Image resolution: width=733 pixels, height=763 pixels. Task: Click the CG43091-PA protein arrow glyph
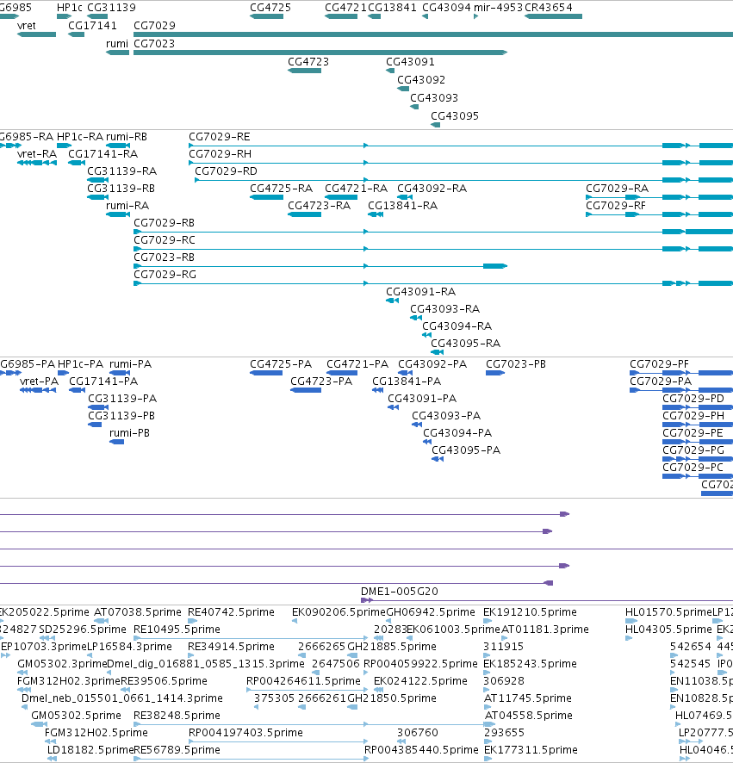(x=394, y=407)
